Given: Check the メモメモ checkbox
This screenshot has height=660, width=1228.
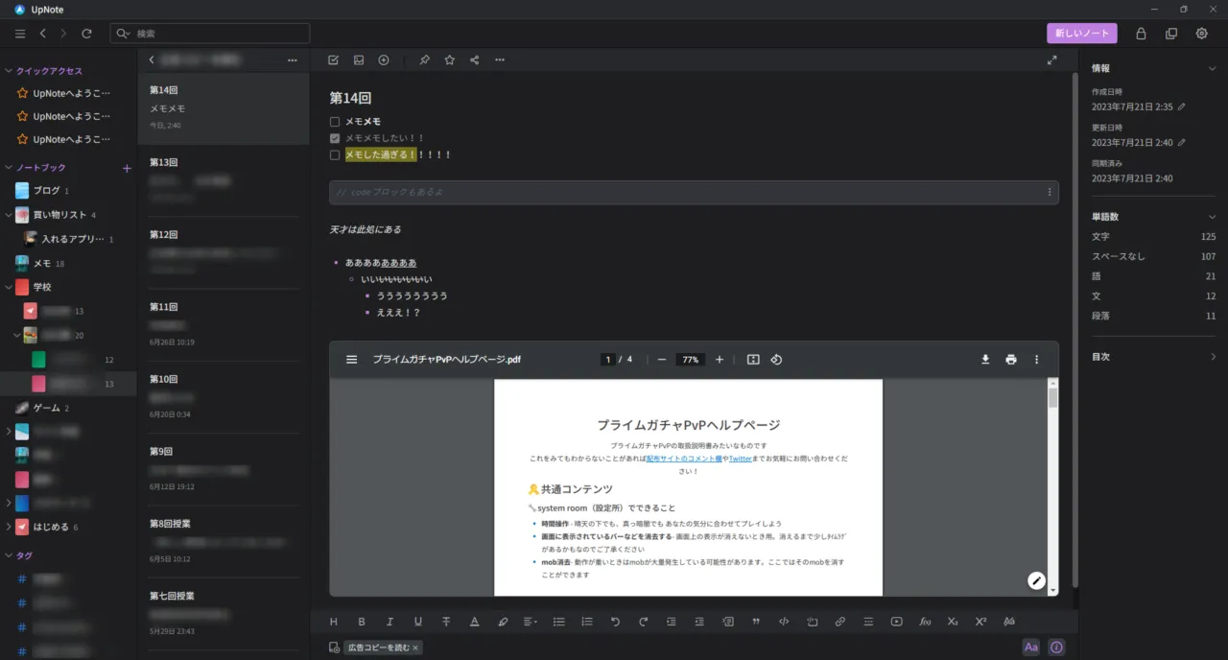Looking at the screenshot, I should point(335,122).
